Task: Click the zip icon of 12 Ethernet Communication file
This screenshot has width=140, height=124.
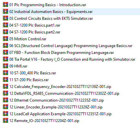Action: [5, 100]
